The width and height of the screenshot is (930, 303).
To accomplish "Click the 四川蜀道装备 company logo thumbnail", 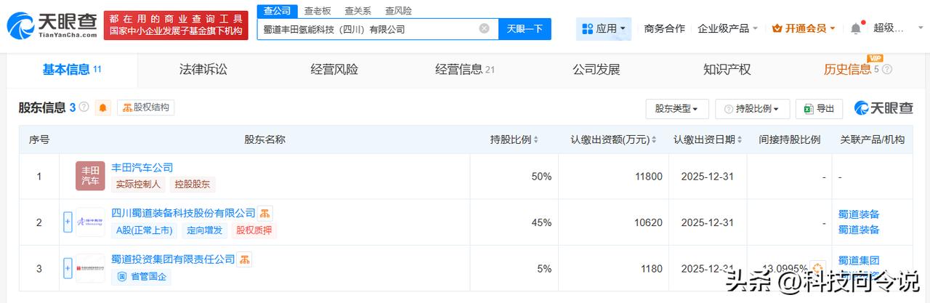I will click(90, 222).
